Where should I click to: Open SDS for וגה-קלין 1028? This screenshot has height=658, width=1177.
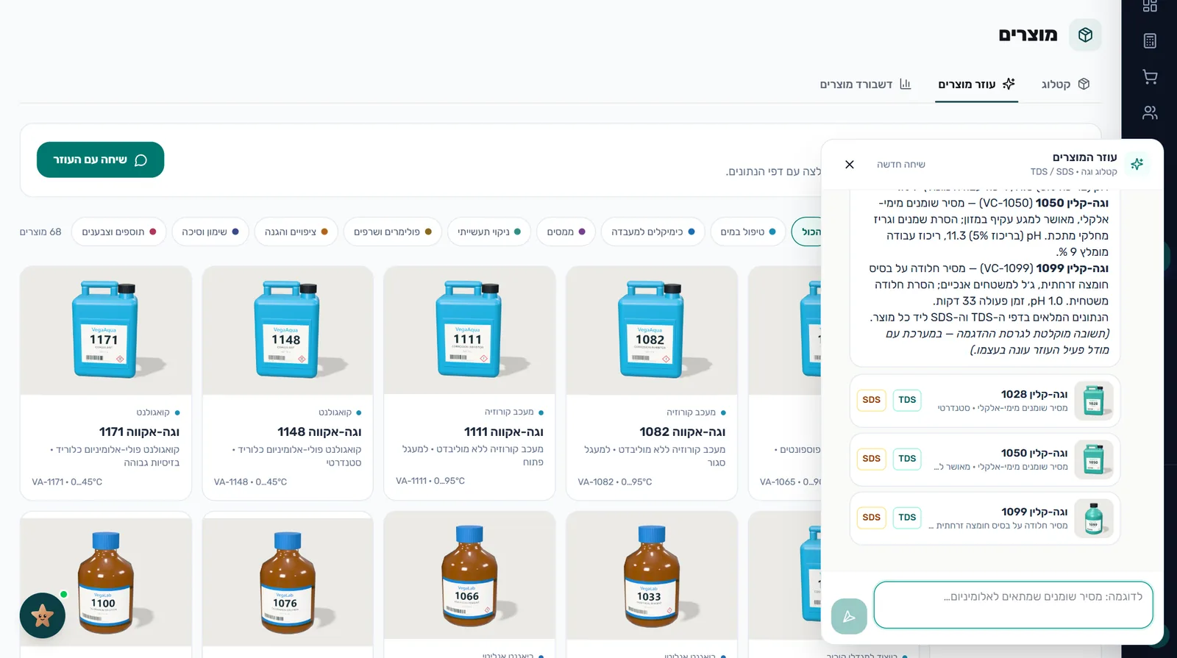[871, 400]
